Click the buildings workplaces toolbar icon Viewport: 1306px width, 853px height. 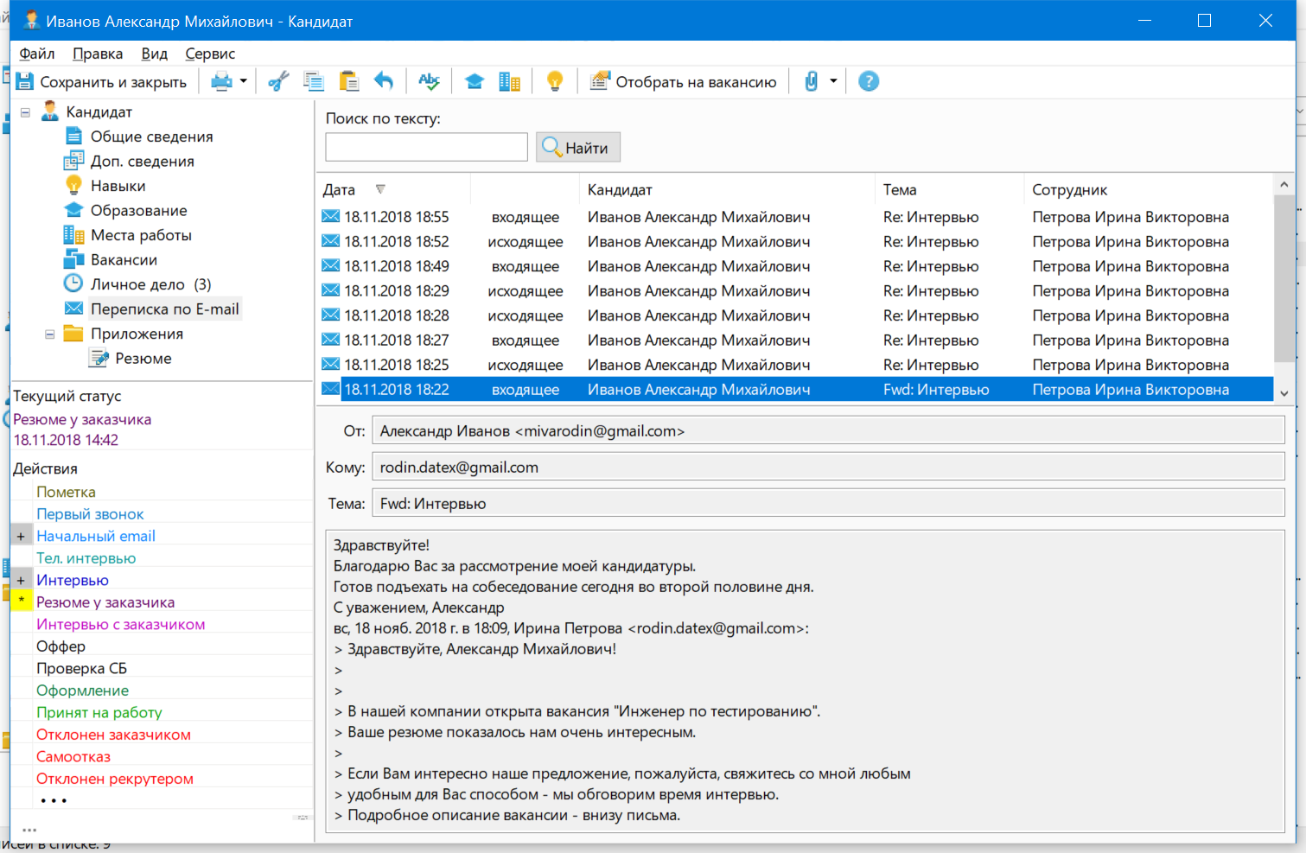point(510,82)
